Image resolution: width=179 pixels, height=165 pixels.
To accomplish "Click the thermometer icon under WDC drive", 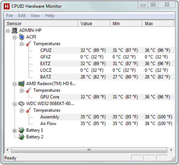I will 28,110.
